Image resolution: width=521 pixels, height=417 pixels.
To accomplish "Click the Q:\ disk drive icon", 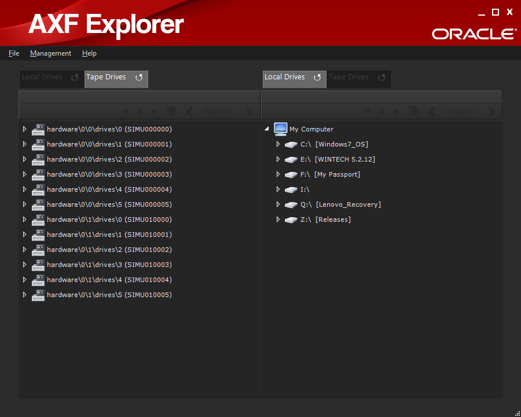I will pyautogui.click(x=291, y=205).
